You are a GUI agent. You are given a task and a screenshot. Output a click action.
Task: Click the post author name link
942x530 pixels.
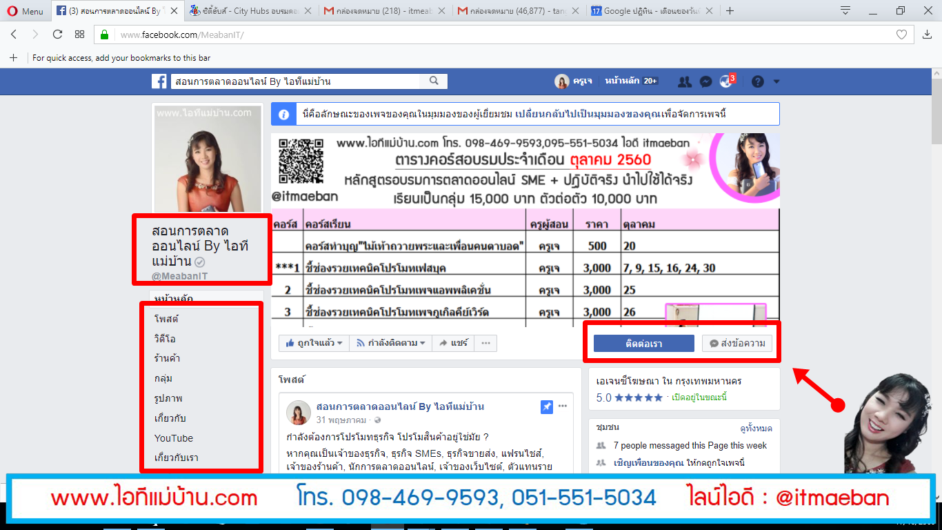400,406
